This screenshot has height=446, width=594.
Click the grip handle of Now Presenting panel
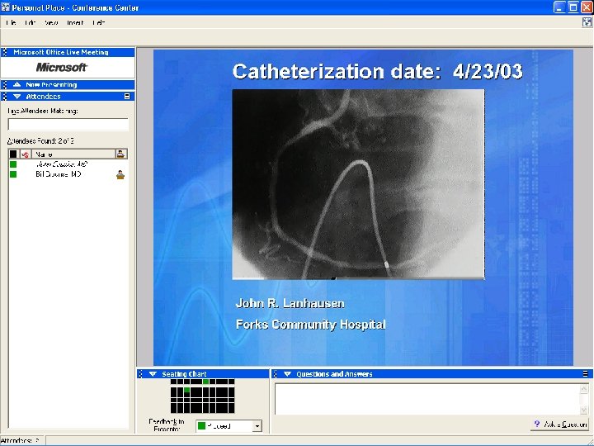tap(4, 84)
